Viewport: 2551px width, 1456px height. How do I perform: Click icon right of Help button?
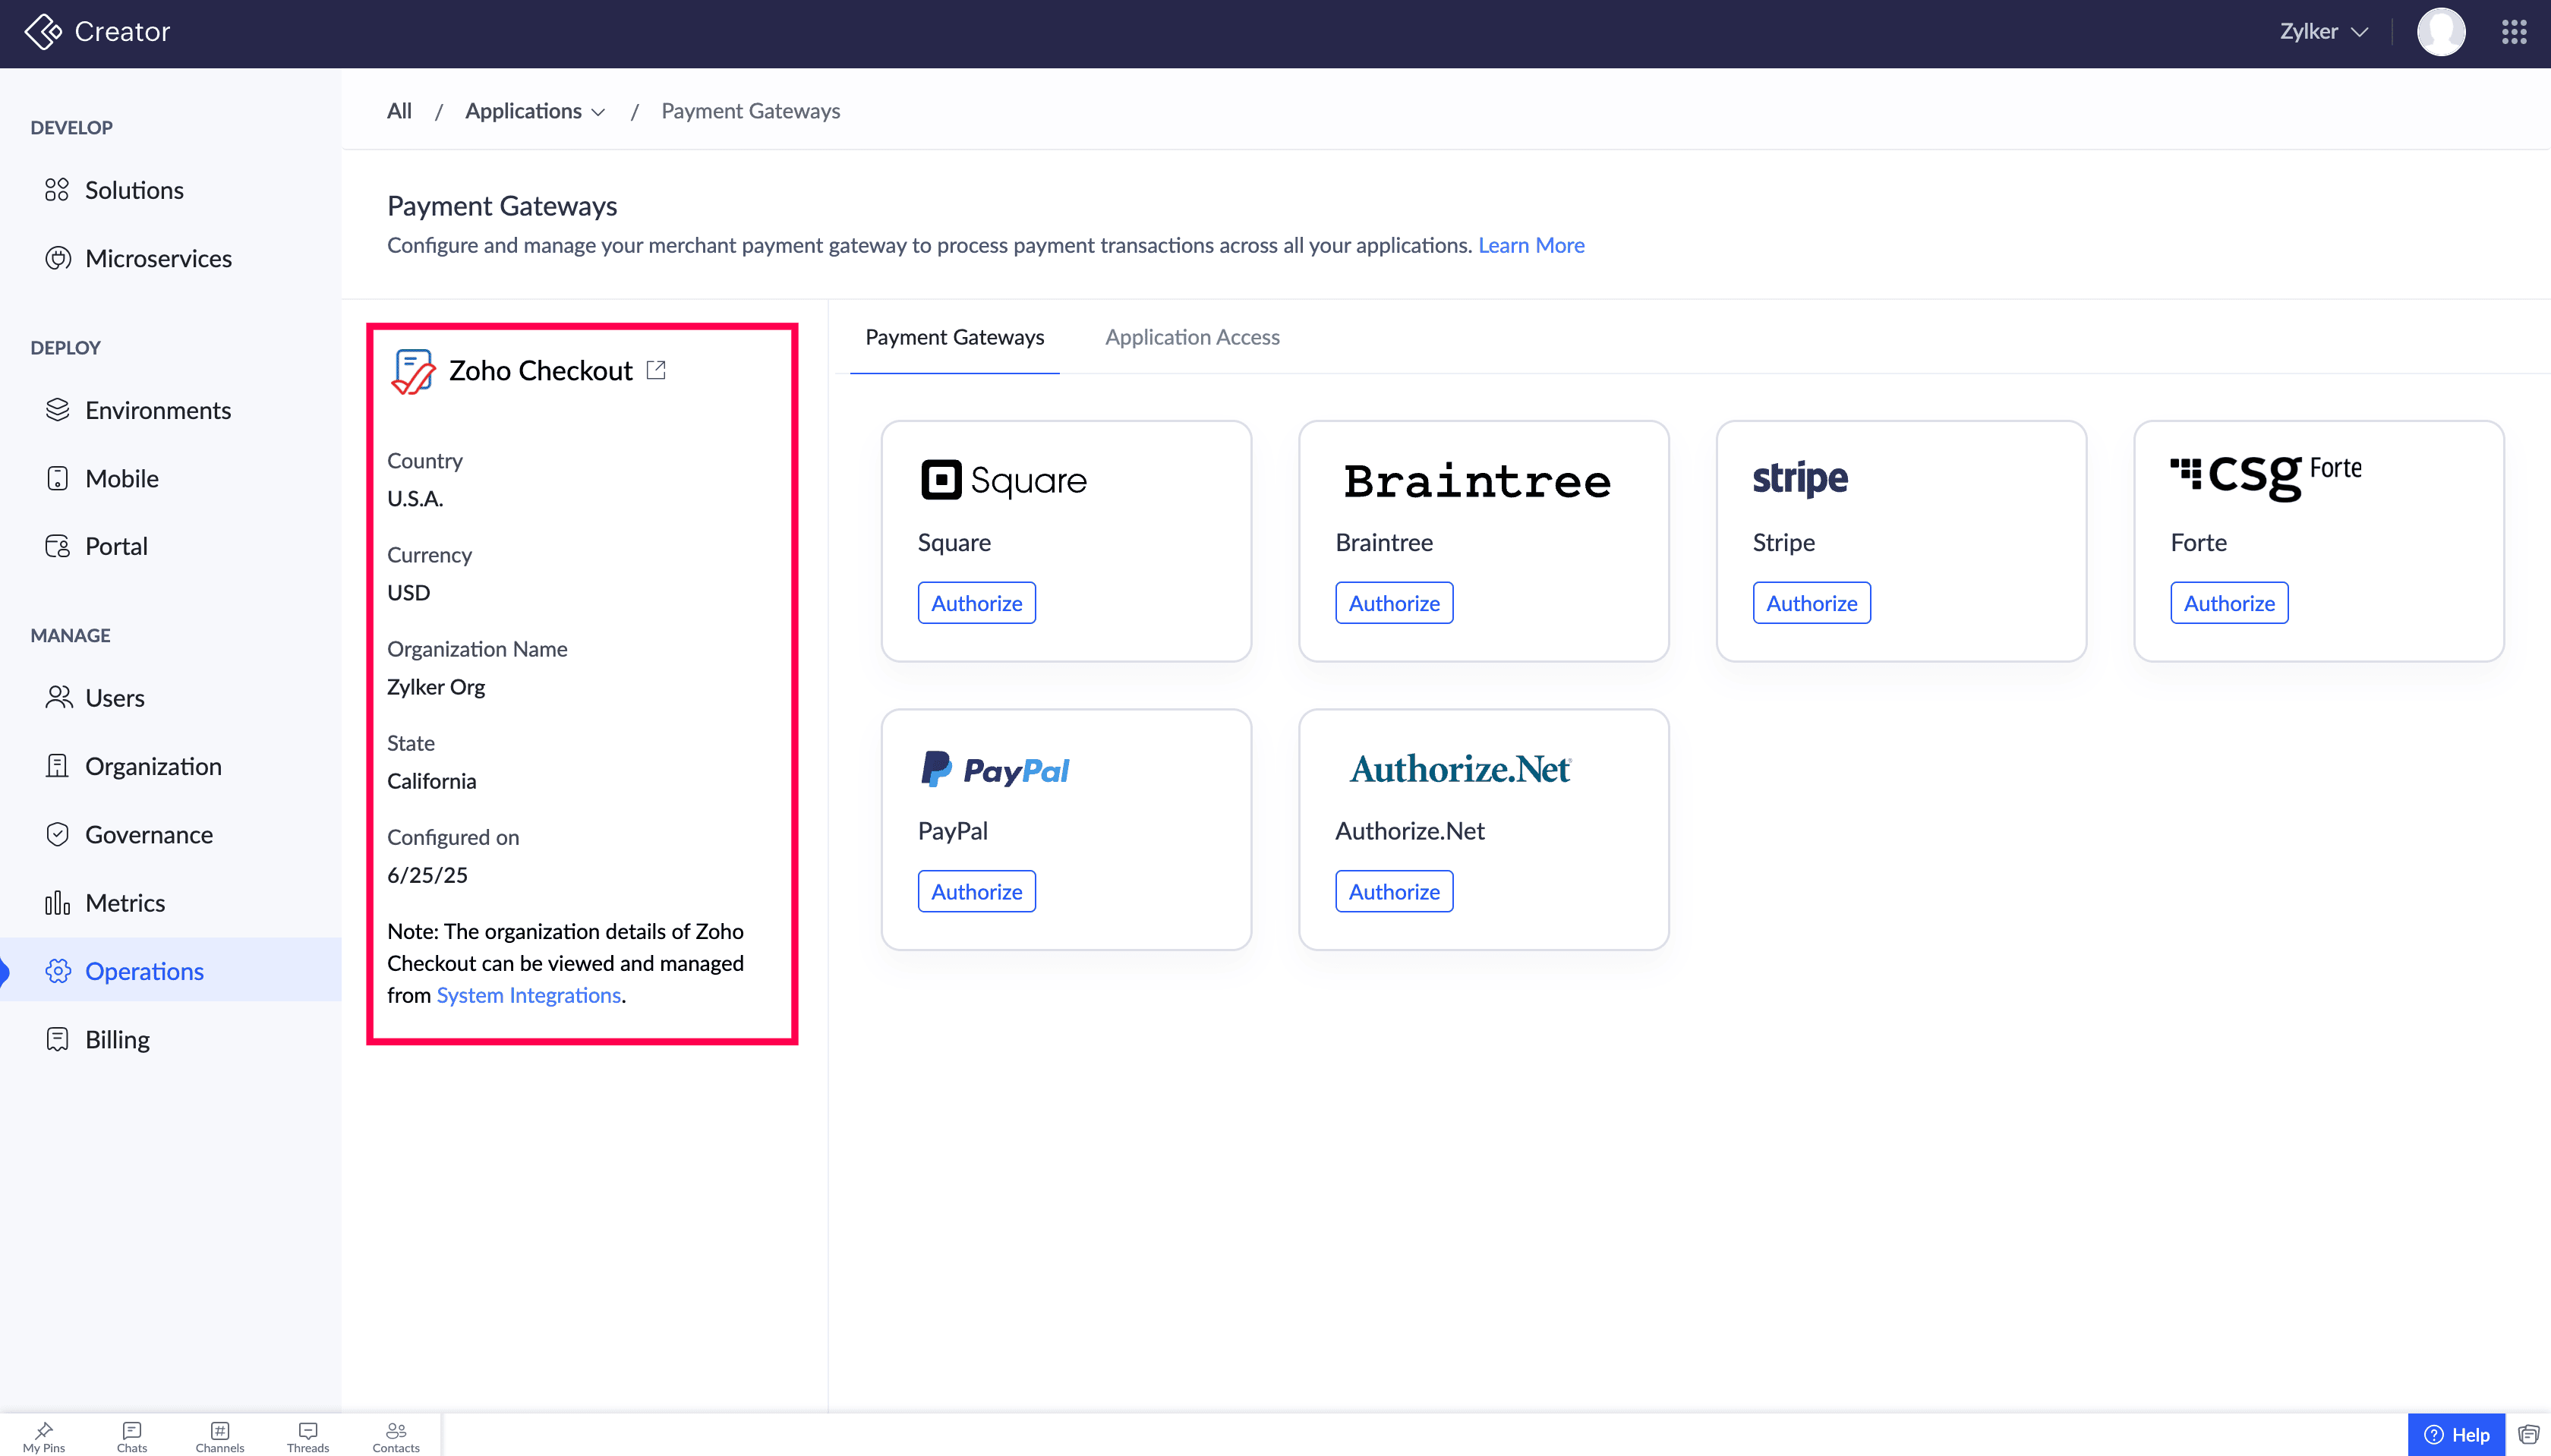(x=2529, y=1435)
